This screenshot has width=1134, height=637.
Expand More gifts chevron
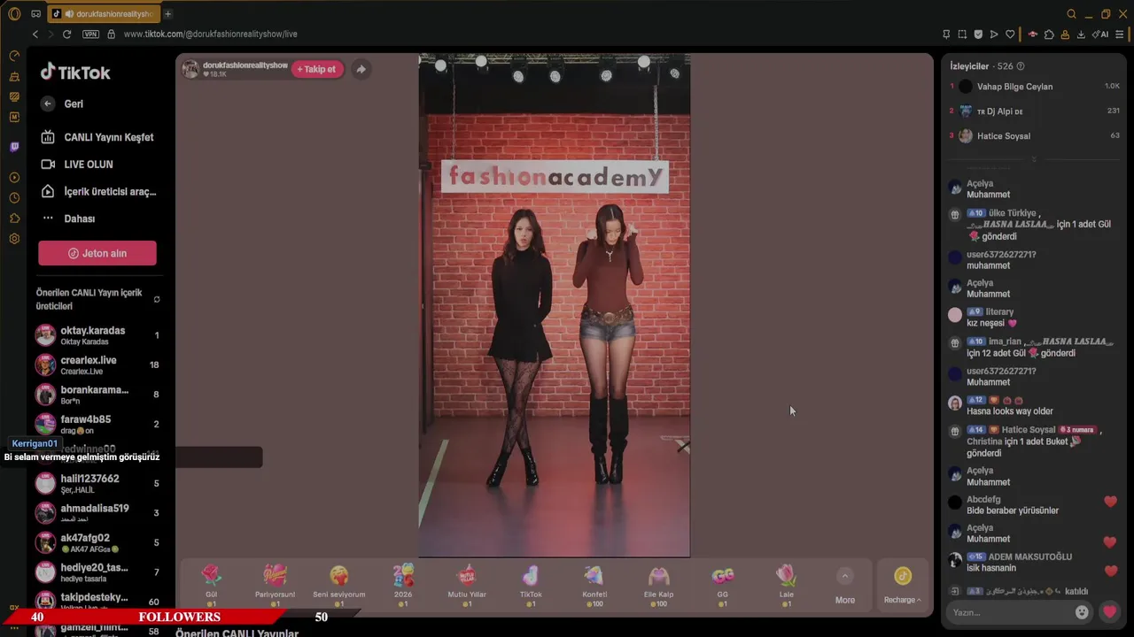point(845,577)
